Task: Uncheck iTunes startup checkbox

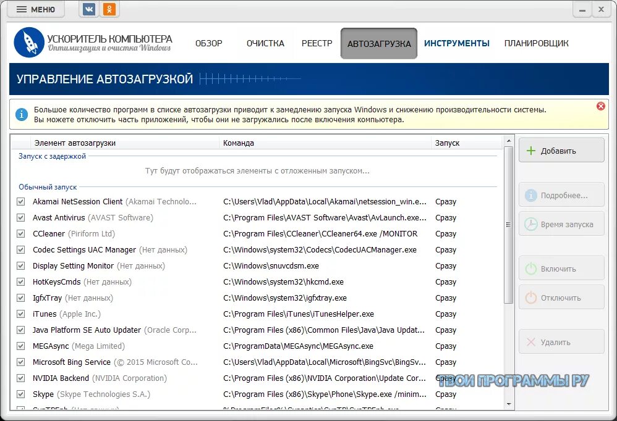Action: click(21, 314)
